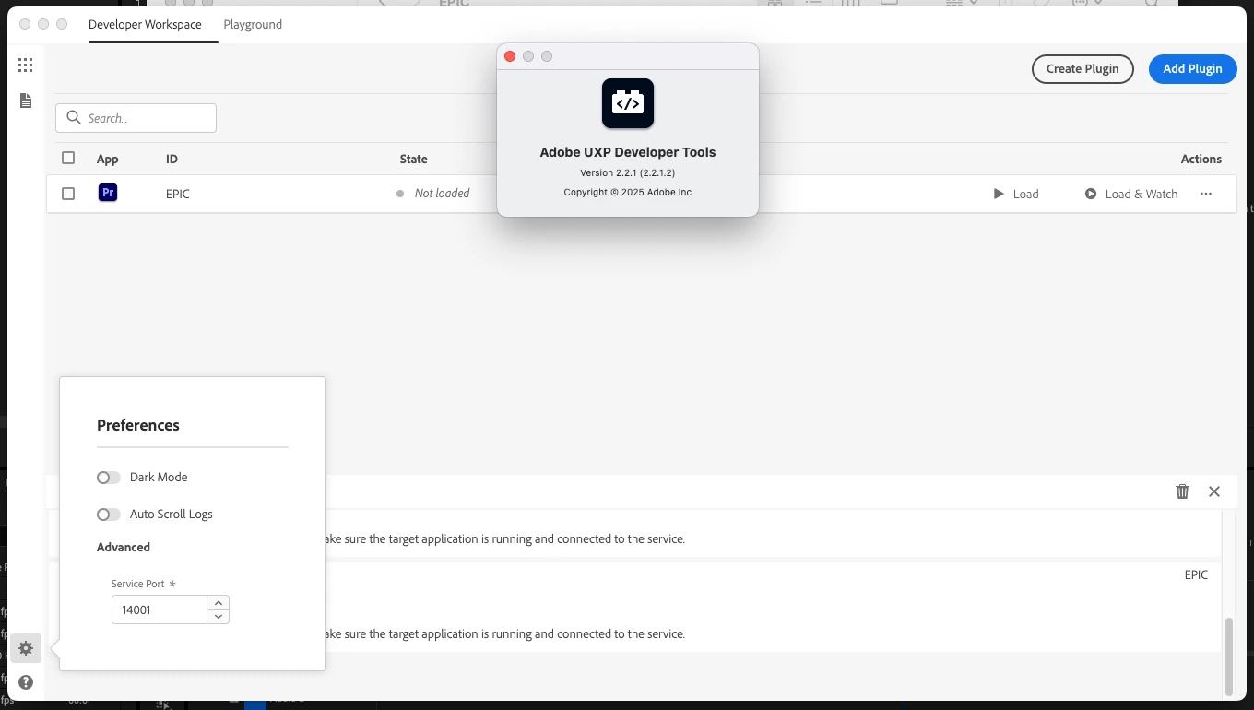1254x710 pixels.
Task: Open the EPIC row more actions ellipsis
Action: pos(1206,194)
